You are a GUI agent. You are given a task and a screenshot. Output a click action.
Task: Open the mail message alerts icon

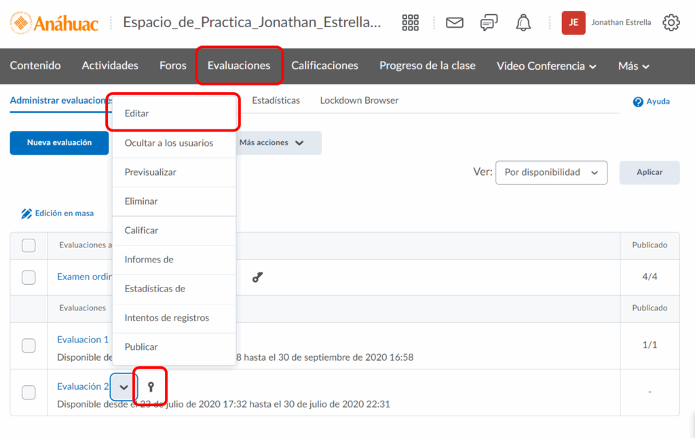click(454, 22)
